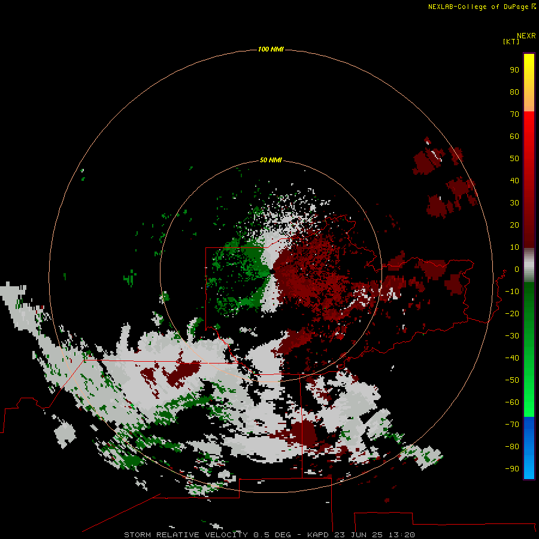The image size is (539, 539).
Task: Click the -10 value on velocity scale
Action: coord(512,292)
